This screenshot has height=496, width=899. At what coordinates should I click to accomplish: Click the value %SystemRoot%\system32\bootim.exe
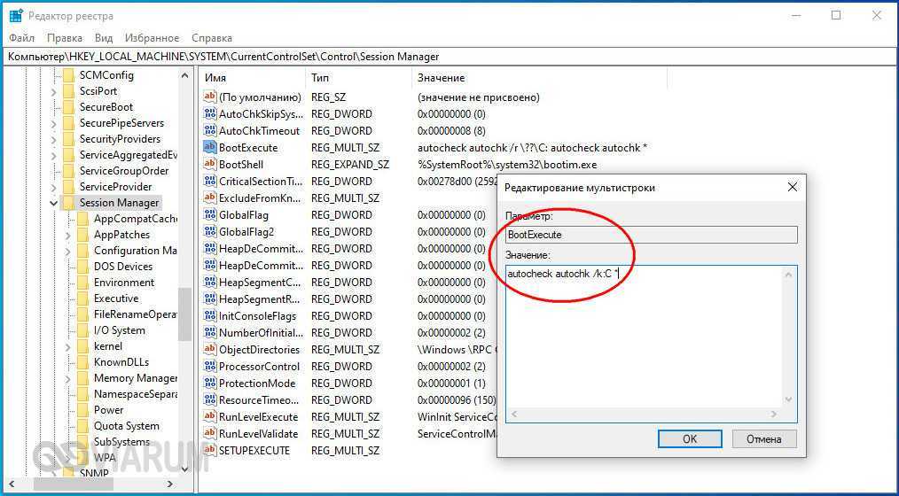coord(507,165)
